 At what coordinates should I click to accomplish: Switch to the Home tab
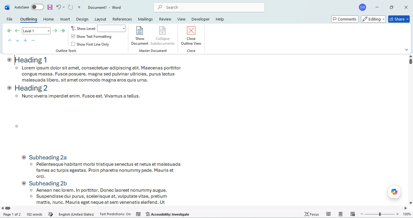48,19
